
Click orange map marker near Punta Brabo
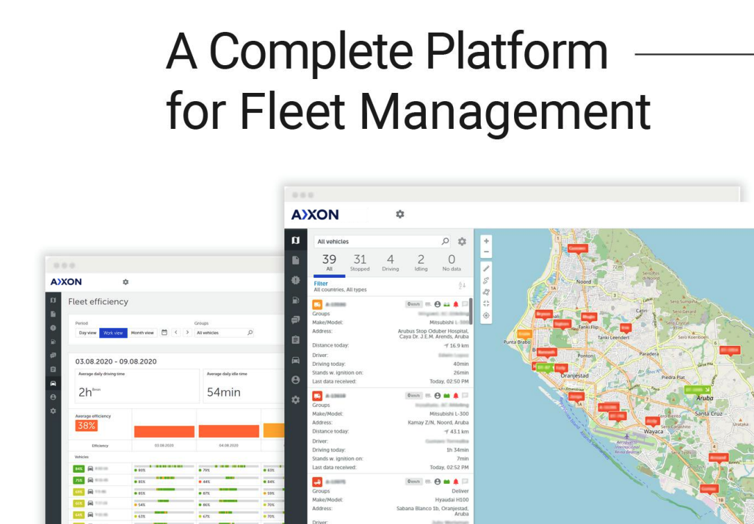point(524,334)
